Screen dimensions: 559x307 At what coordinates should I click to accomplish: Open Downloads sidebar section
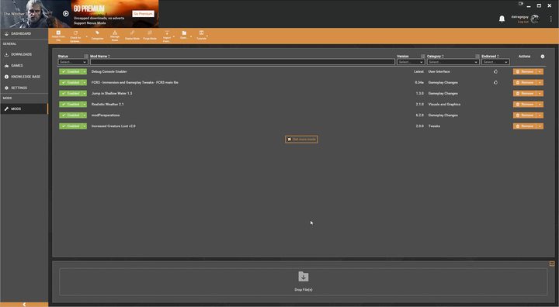point(24,54)
